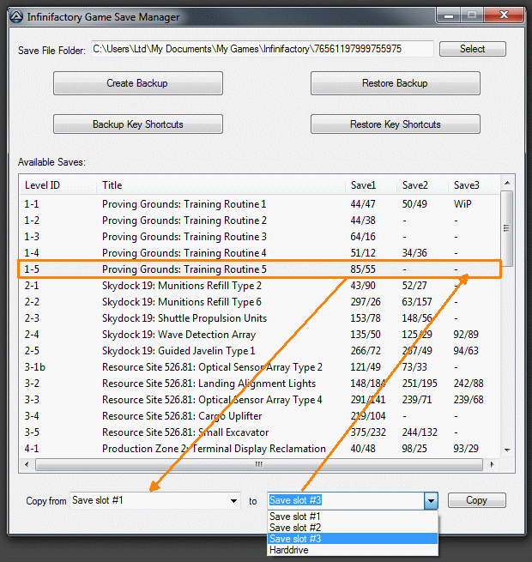Screen dimensions: 532x562
Task: Click the Save2 column header
Action: pyautogui.click(x=423, y=185)
